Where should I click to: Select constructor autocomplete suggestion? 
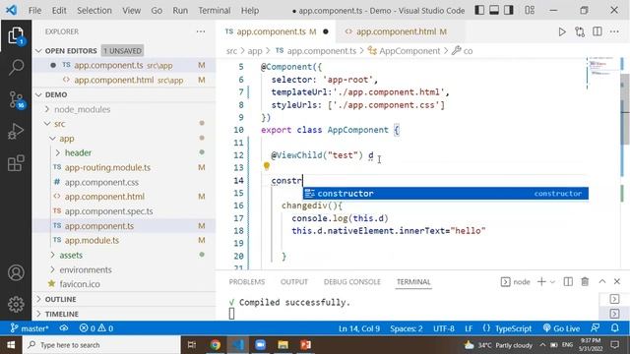pyautogui.click(x=446, y=194)
